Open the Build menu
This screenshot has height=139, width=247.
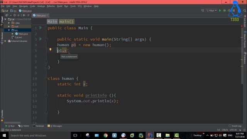point(59,6)
